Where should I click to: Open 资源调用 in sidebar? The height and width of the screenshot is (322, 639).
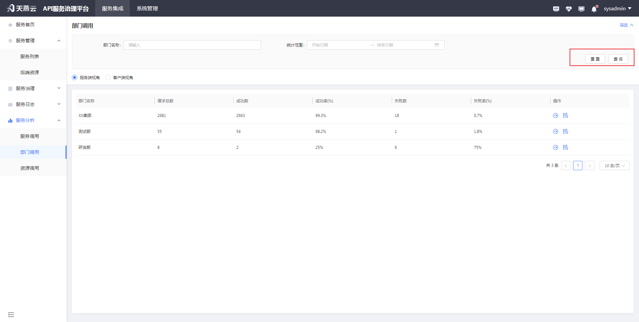click(30, 168)
